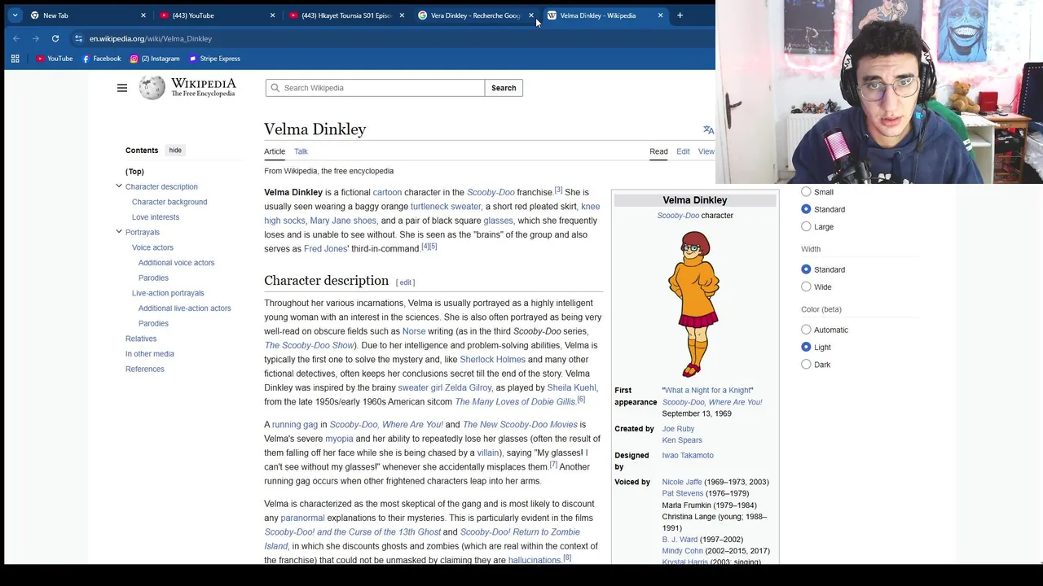Screen dimensions: 1043x586
Task: Open the tab search dropdown arrow
Action: (x=15, y=15)
